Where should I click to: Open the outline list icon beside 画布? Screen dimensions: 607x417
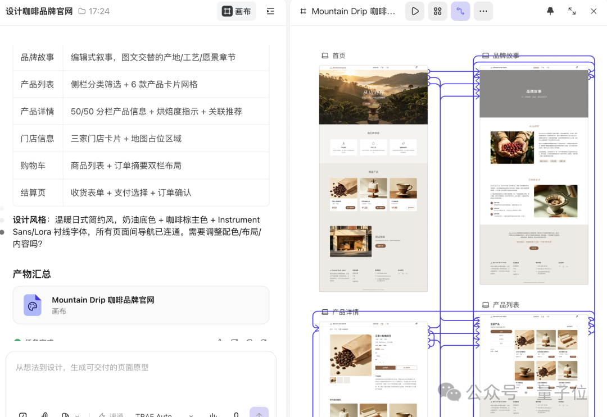[x=270, y=11]
